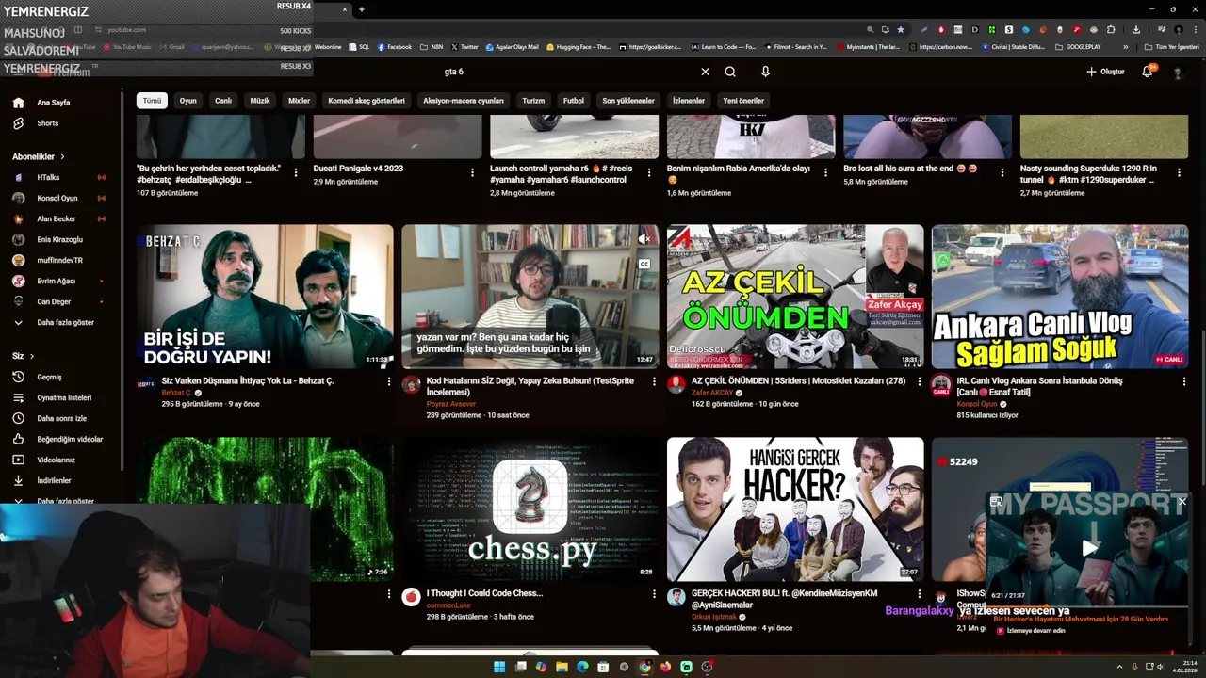Launch Microsoft Edge from the taskbar

click(x=582, y=667)
